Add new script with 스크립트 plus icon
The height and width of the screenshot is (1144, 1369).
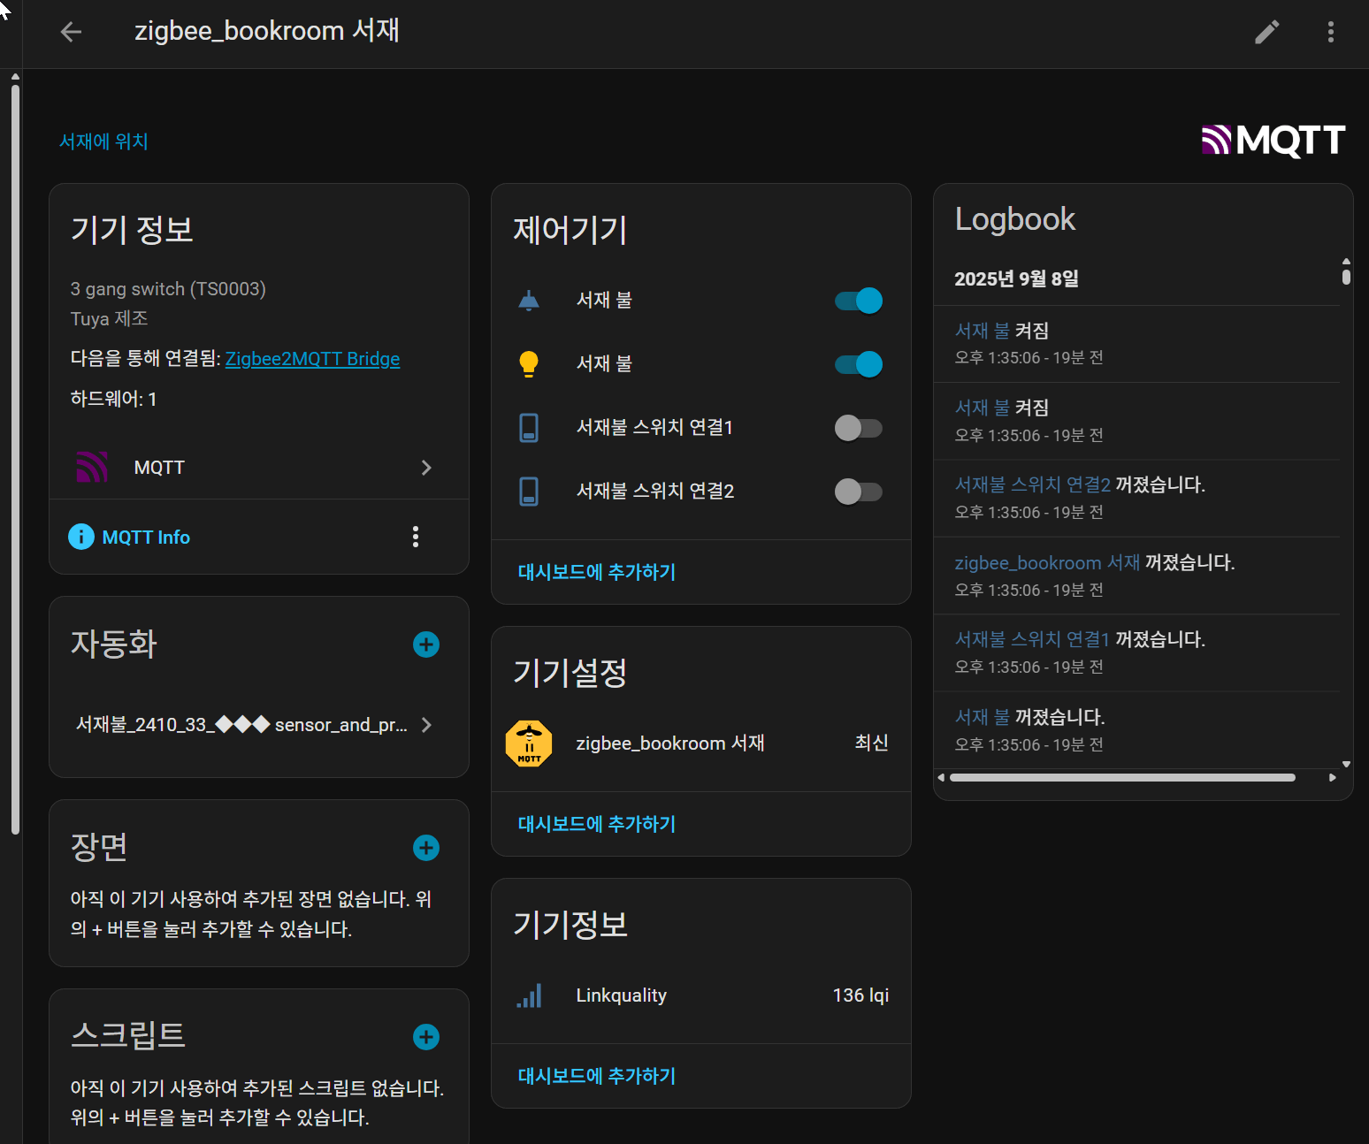pos(426,1037)
